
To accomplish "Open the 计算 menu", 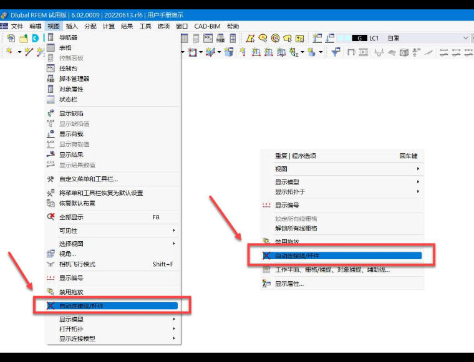I will pos(109,26).
